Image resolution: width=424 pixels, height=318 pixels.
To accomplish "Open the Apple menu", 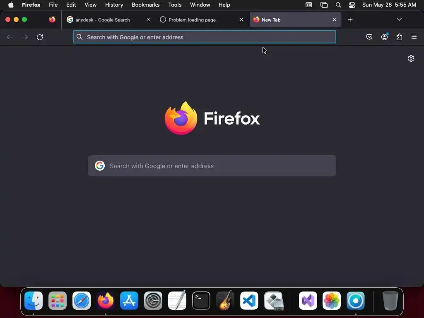I will point(11,5).
